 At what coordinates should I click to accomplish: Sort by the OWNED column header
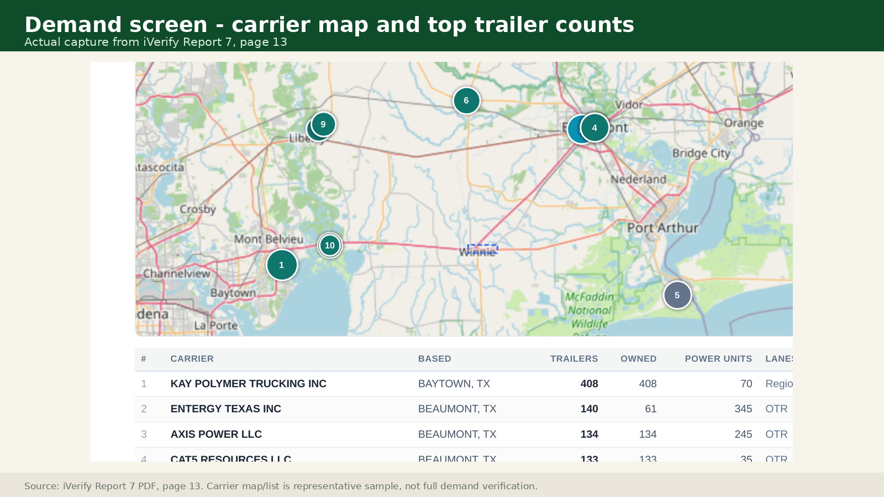(x=638, y=359)
